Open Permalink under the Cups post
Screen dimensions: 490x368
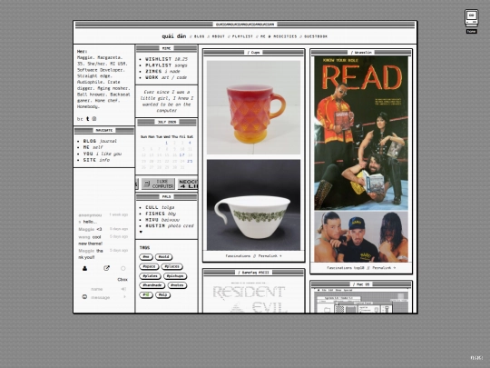click(270, 256)
